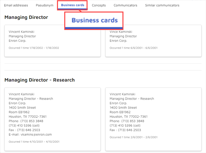Open the research card dated 4/10/2001
Image resolution: width=206 pixels, height=153 pixels.
click(53, 119)
